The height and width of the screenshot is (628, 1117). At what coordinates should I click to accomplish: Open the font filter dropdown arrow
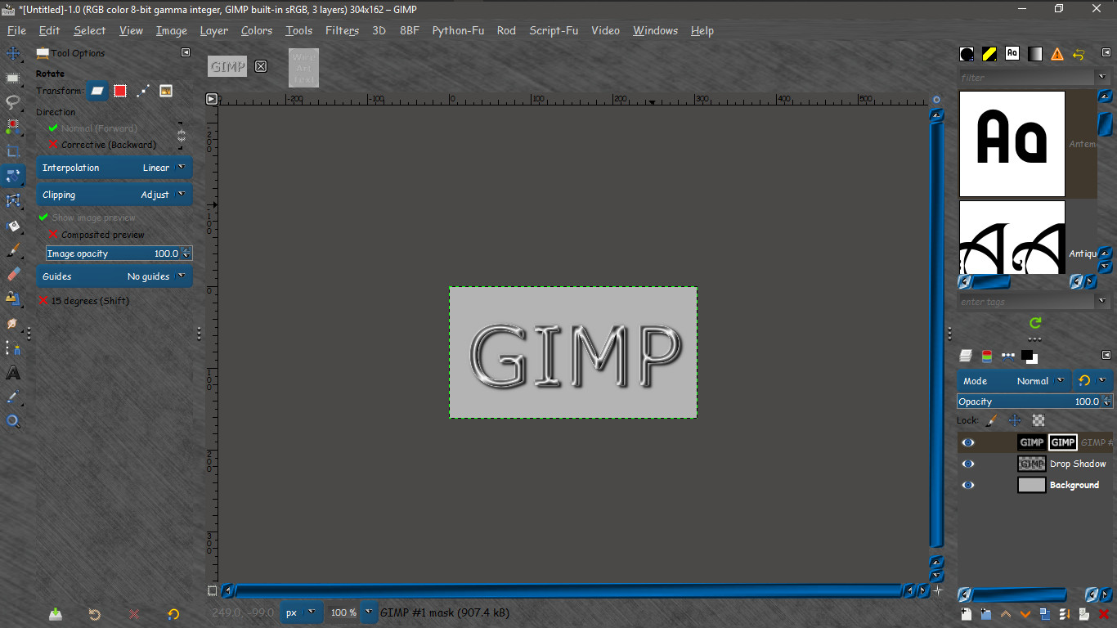pyautogui.click(x=1101, y=78)
